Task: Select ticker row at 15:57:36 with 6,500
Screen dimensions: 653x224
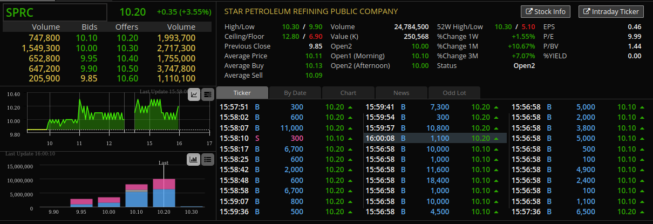Action: (x=580, y=212)
